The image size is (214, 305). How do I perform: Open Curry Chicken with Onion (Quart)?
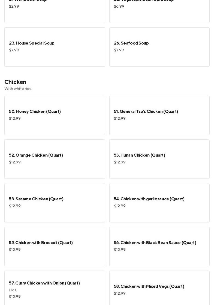coord(55,288)
